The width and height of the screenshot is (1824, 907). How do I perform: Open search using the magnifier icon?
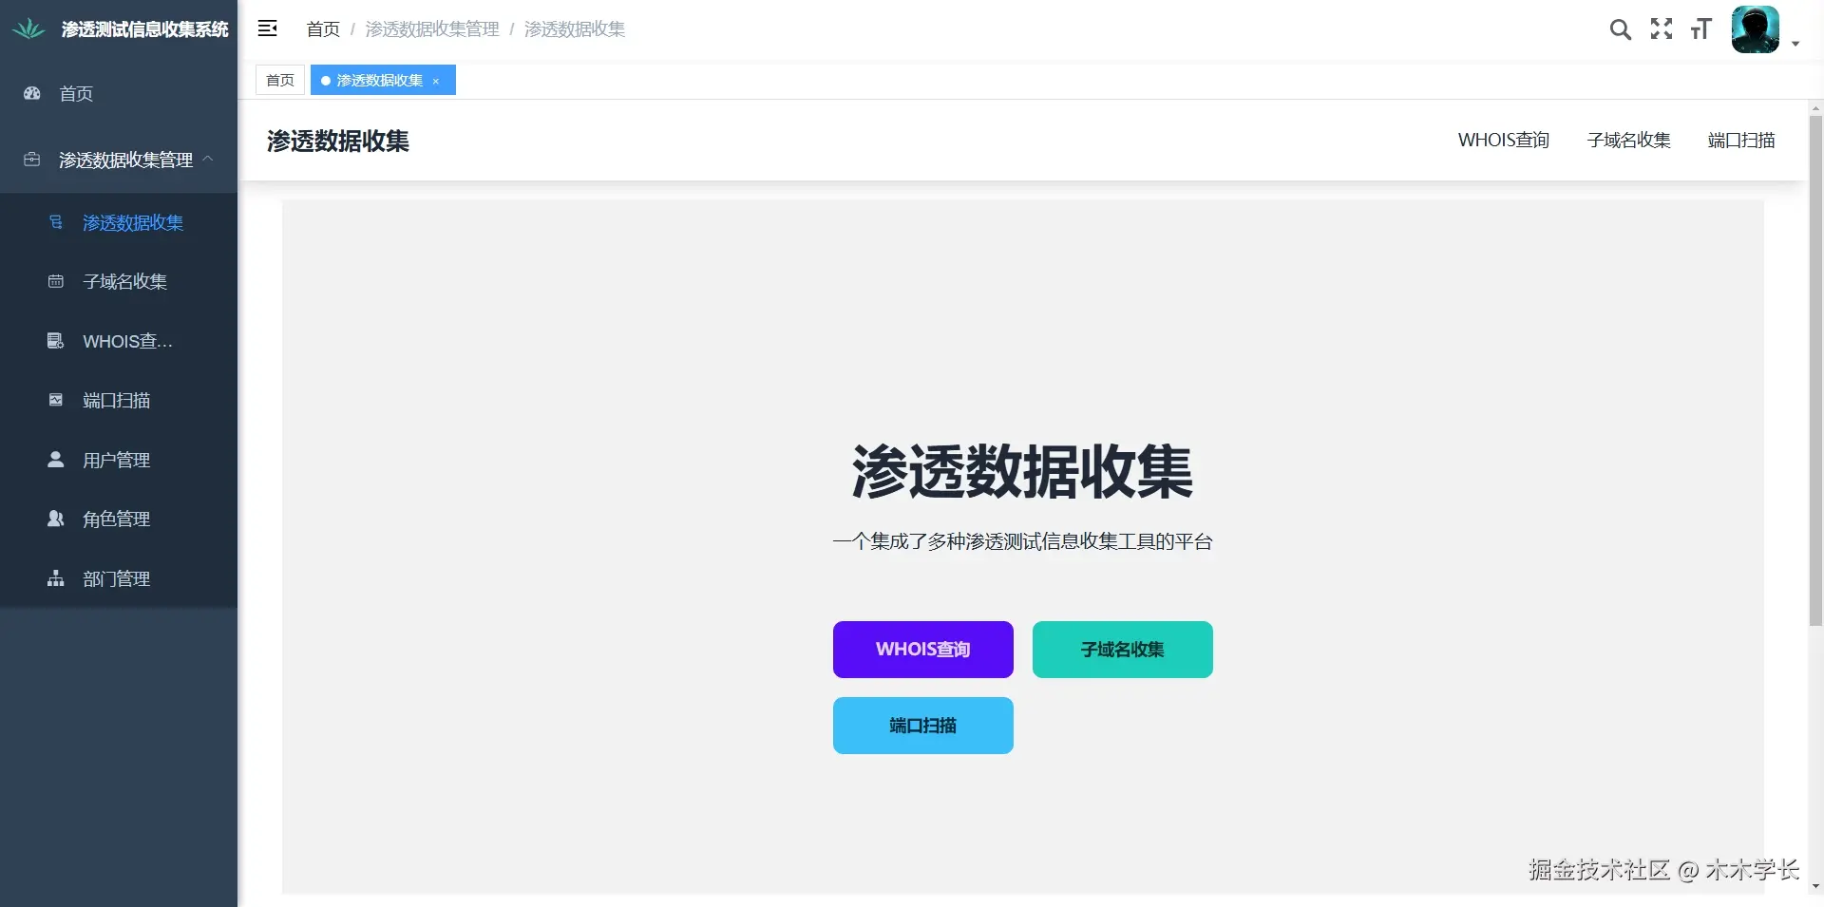coord(1621,29)
